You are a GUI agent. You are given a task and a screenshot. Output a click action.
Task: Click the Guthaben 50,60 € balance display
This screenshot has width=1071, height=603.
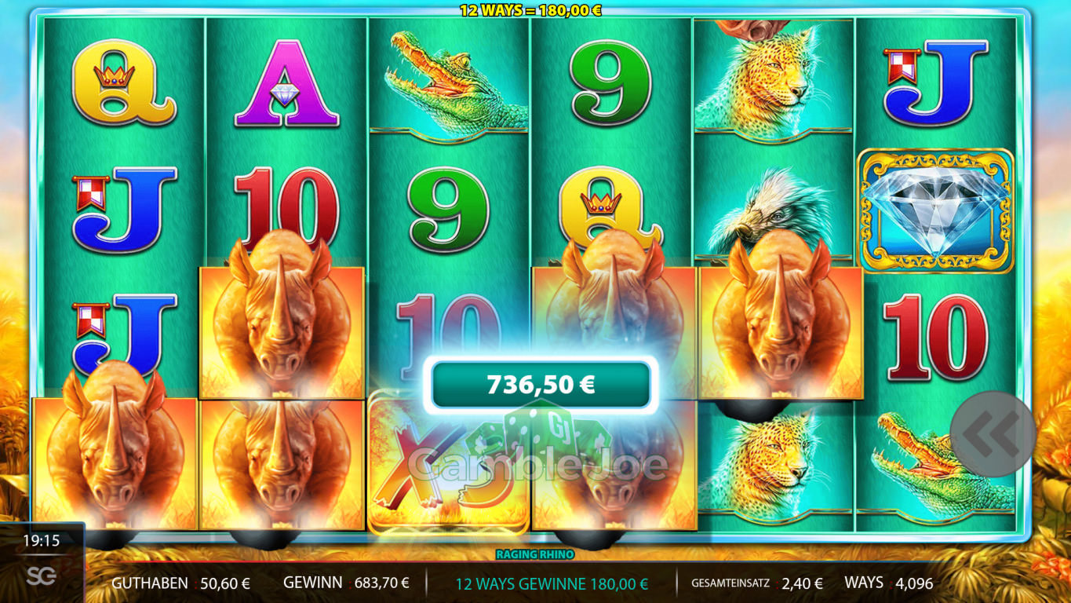pyautogui.click(x=180, y=583)
